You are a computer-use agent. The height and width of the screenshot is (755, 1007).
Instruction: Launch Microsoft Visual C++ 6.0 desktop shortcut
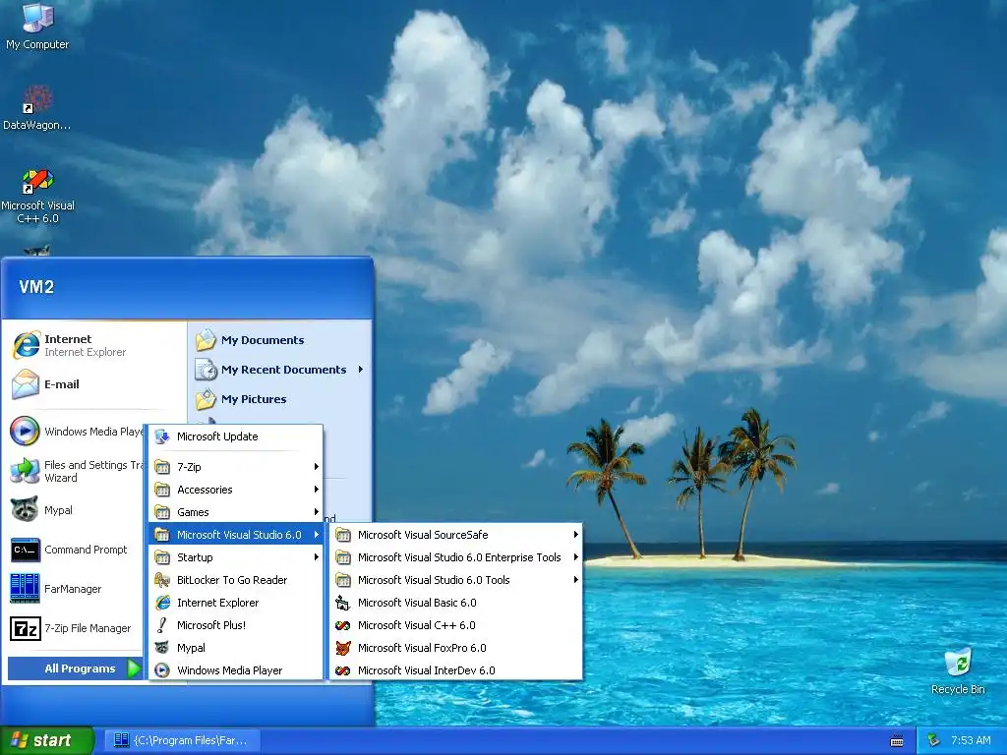click(37, 196)
